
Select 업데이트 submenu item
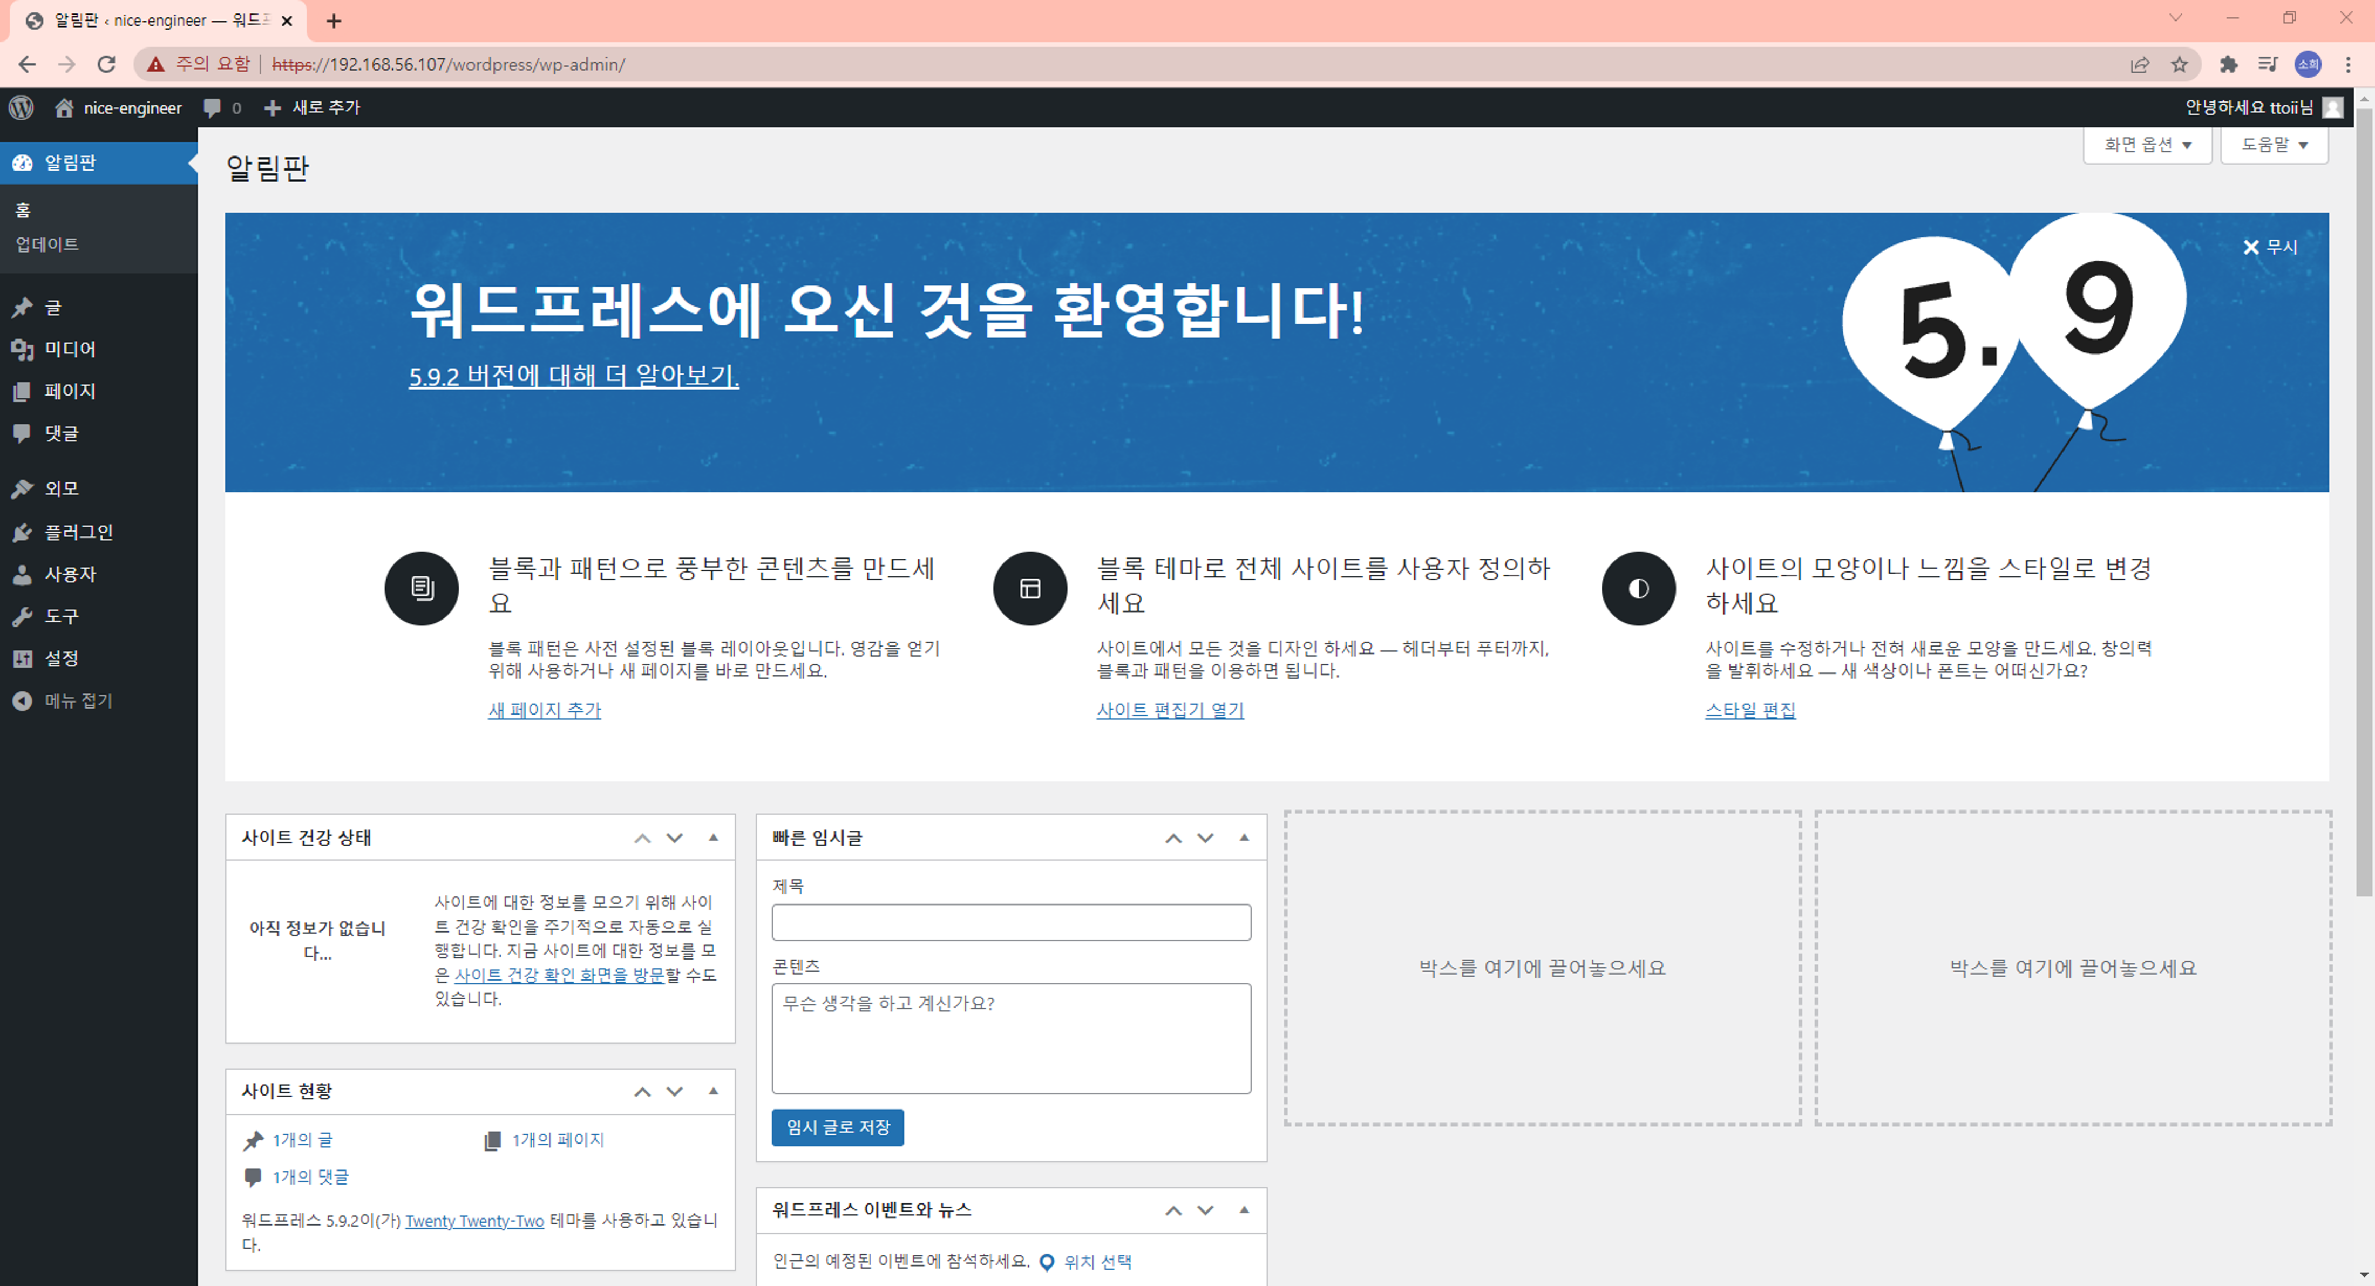pyautogui.click(x=47, y=244)
